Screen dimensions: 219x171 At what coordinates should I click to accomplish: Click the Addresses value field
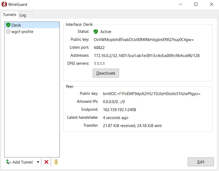click(x=146, y=56)
